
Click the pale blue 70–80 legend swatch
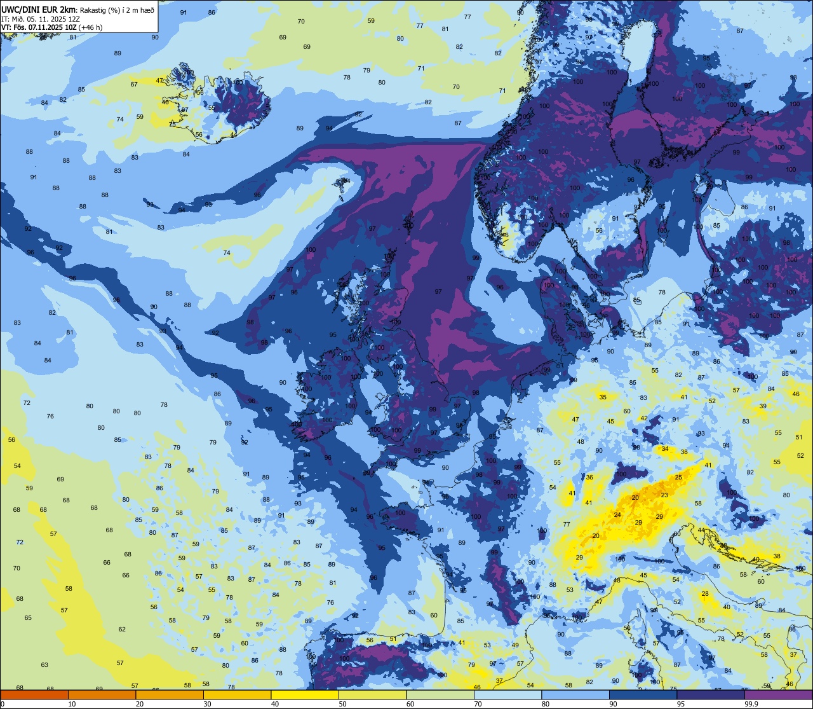507,695
